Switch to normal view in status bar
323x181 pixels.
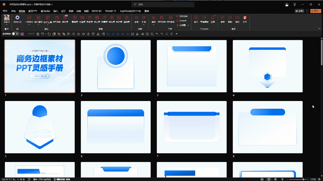pos(262,179)
